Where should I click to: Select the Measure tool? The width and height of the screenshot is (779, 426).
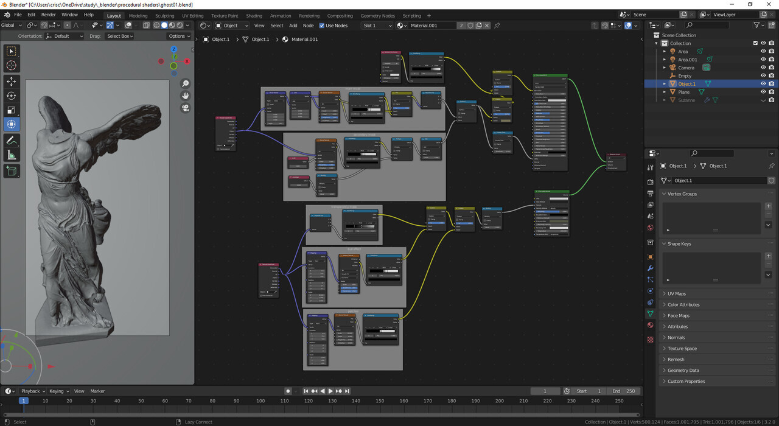[12, 155]
